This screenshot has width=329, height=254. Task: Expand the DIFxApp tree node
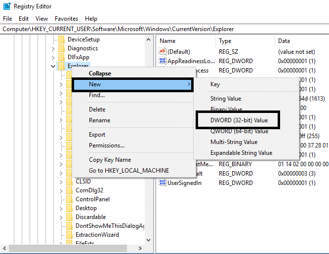click(x=53, y=57)
